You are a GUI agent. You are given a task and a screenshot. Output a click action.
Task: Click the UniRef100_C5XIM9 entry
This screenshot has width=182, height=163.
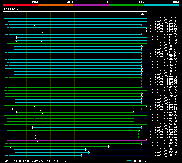[x=163, y=78]
